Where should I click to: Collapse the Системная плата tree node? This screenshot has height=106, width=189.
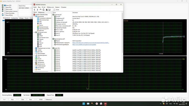point(34,32)
